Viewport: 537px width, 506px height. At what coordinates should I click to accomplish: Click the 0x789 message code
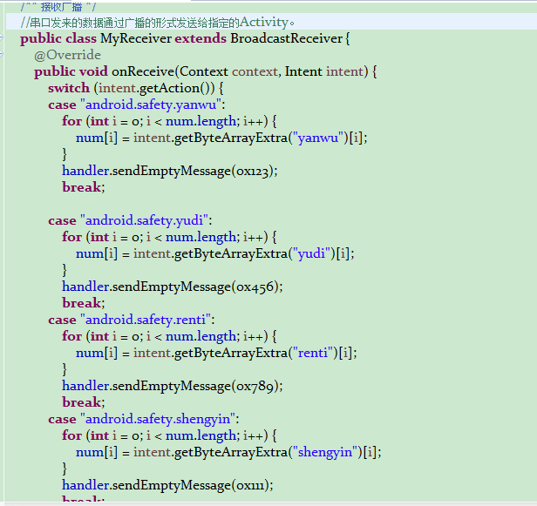pos(256,386)
